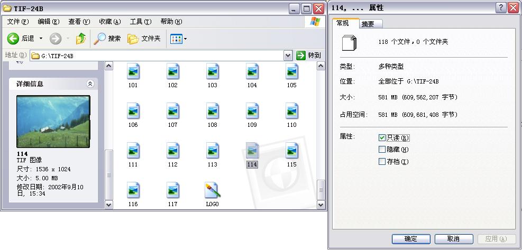Click the task pane scroll down arrow

(109, 205)
